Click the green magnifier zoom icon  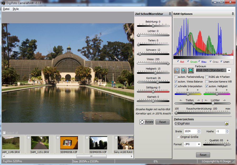tap(184, 70)
